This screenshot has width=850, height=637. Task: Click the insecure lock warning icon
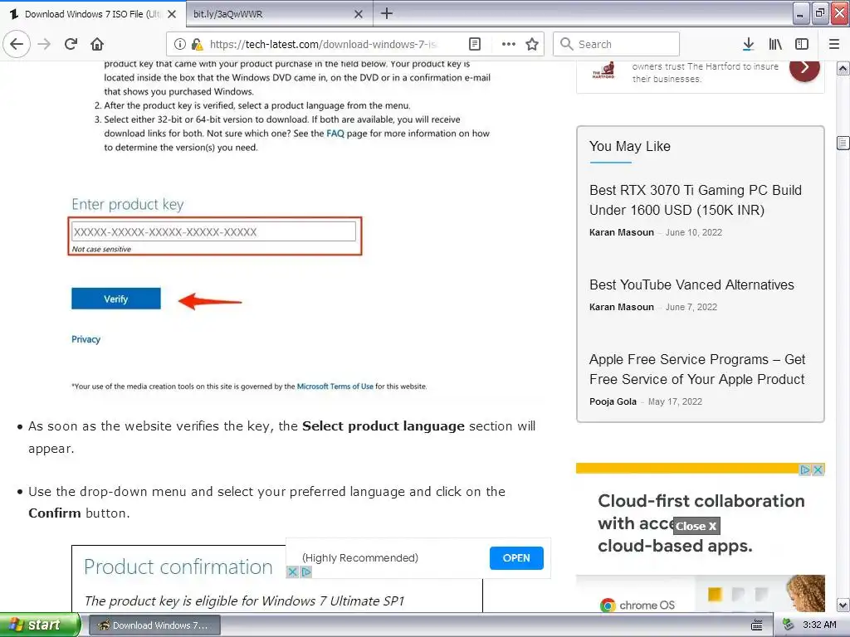pyautogui.click(x=198, y=44)
